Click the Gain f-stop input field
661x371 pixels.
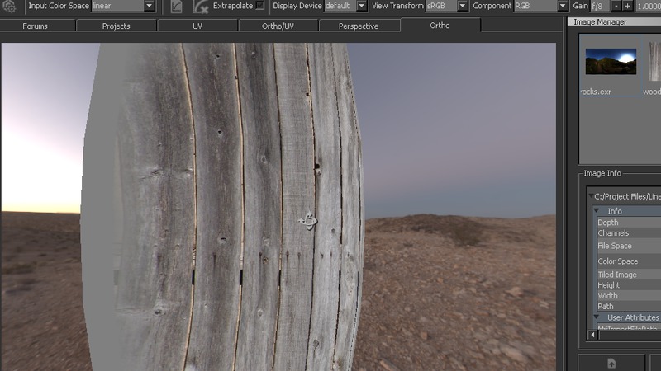[601, 6]
